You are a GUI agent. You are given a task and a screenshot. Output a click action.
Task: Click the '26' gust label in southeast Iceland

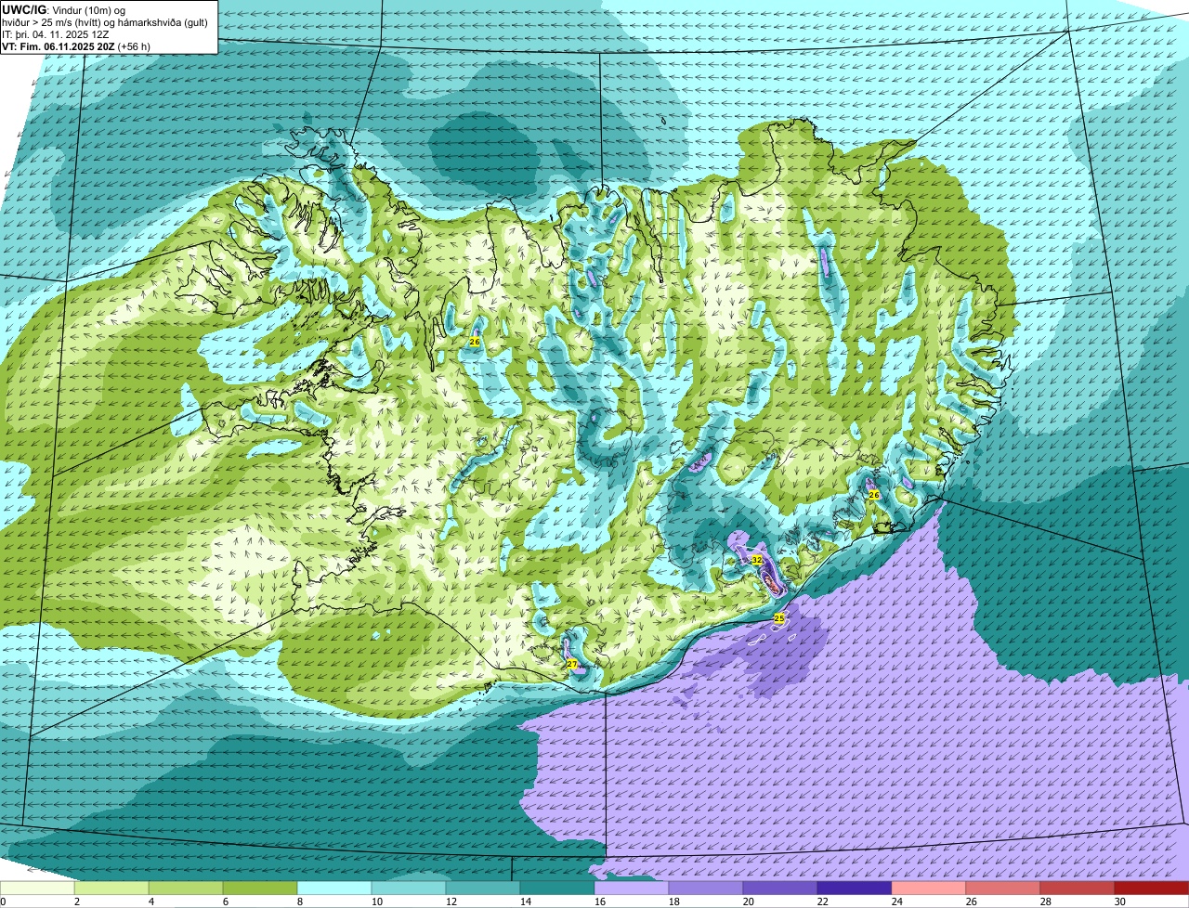click(873, 496)
